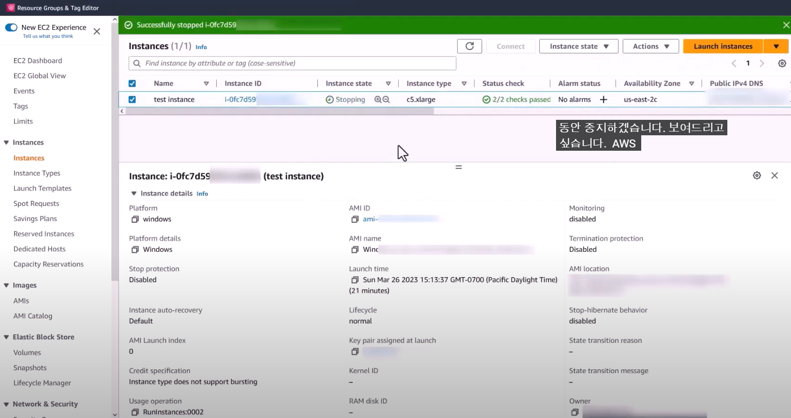Open Snapshots page
The width and height of the screenshot is (791, 418).
pyautogui.click(x=30, y=368)
